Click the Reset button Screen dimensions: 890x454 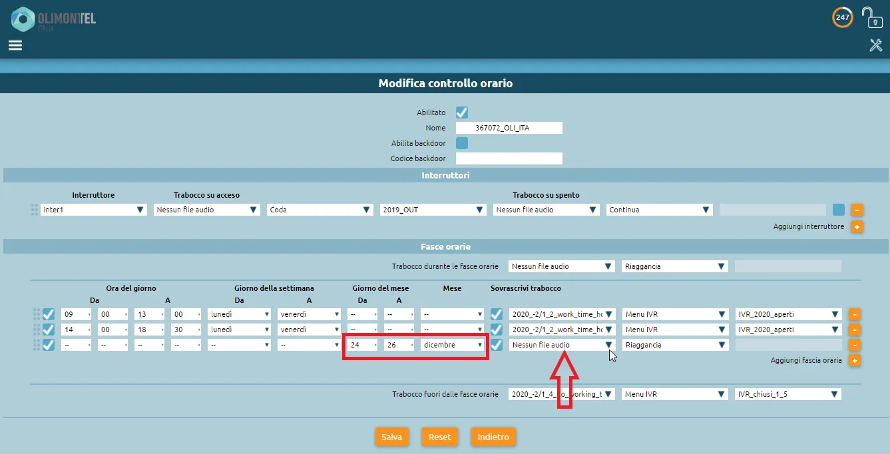click(x=439, y=437)
